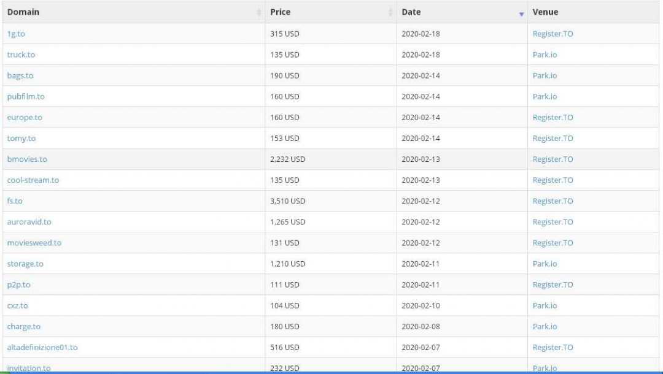The width and height of the screenshot is (663, 374).
Task: Open Register.TO venue for 1g.to
Action: pyautogui.click(x=552, y=34)
